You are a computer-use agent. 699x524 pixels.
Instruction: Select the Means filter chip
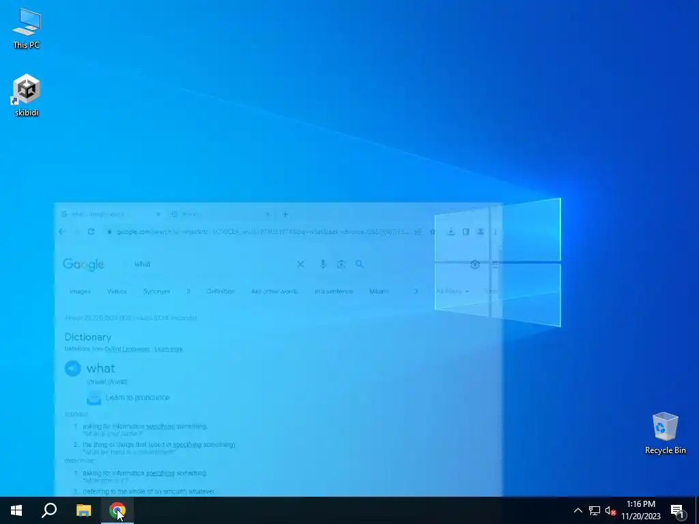pos(379,291)
